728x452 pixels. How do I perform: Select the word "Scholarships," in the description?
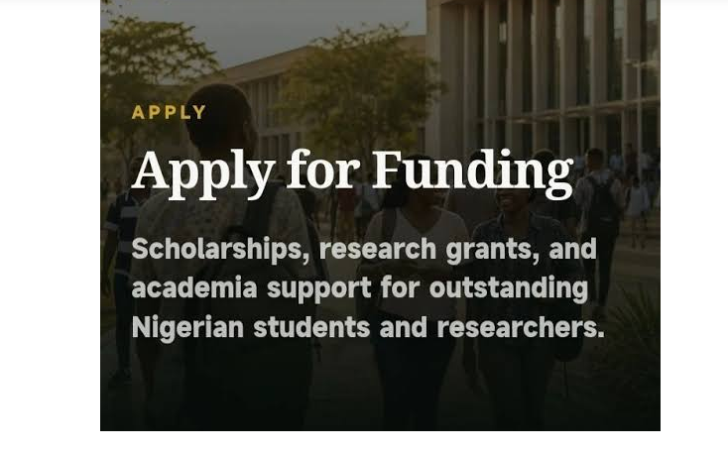(220, 250)
